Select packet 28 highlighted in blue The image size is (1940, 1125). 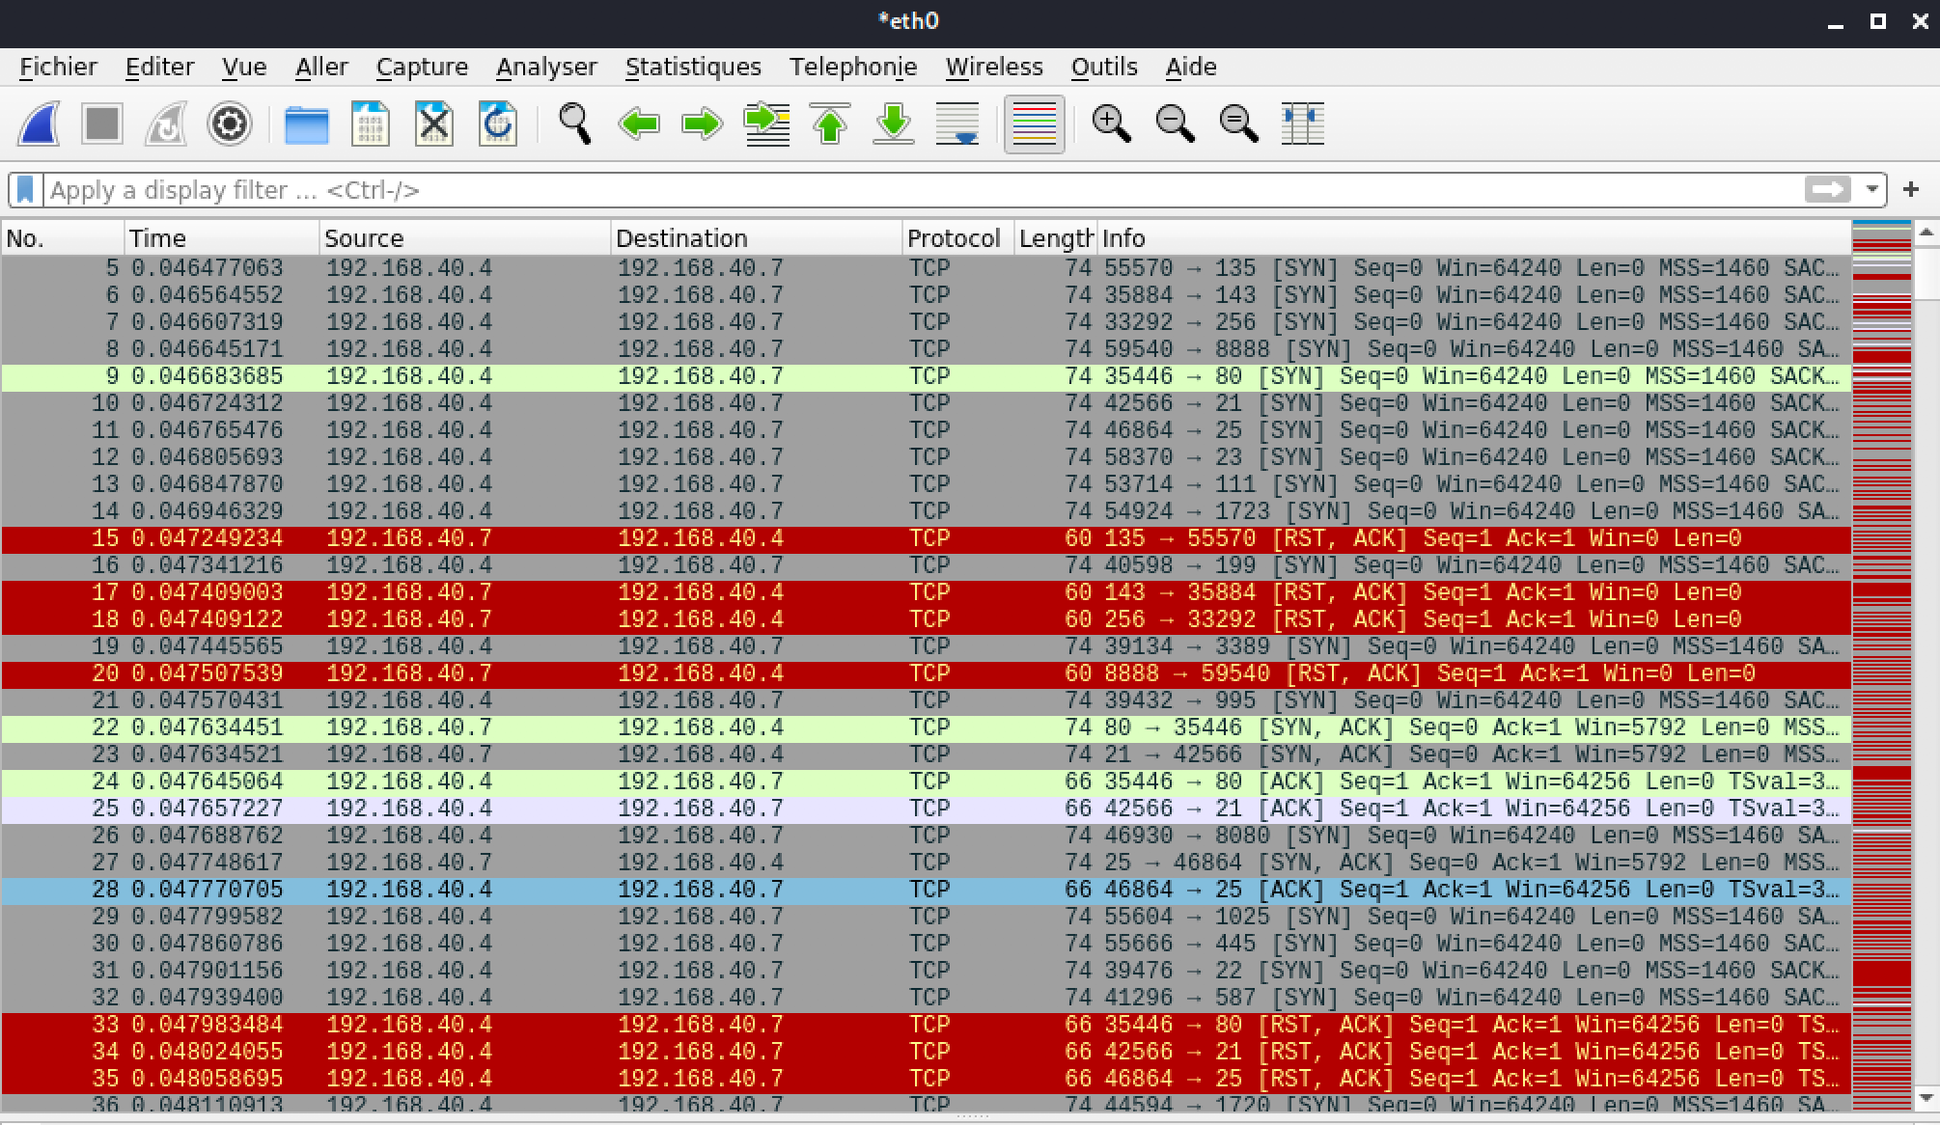(x=926, y=890)
